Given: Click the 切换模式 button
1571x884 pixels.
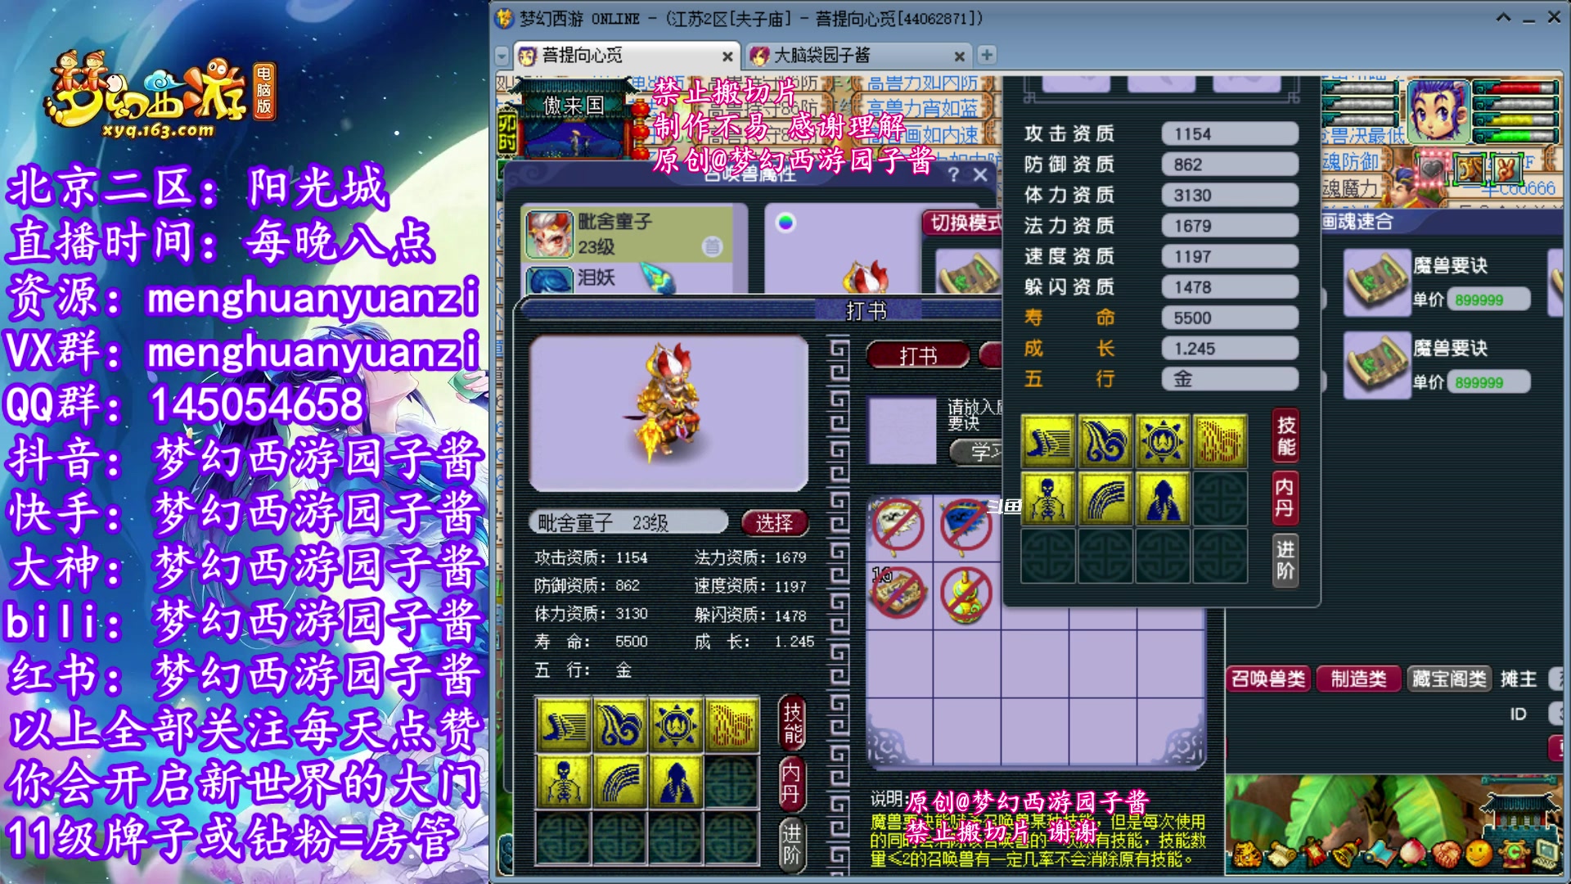Looking at the screenshot, I should (x=963, y=223).
